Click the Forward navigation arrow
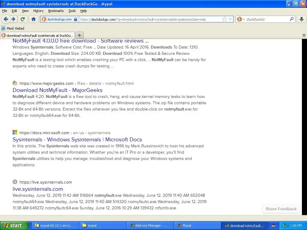The image size is (307, 230). click(13, 19)
